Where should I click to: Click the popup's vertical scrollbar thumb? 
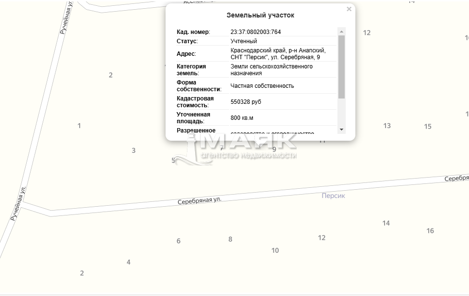pos(341,67)
